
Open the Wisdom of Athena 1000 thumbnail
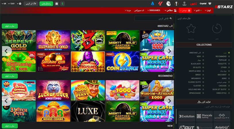[x=157, y=90]
